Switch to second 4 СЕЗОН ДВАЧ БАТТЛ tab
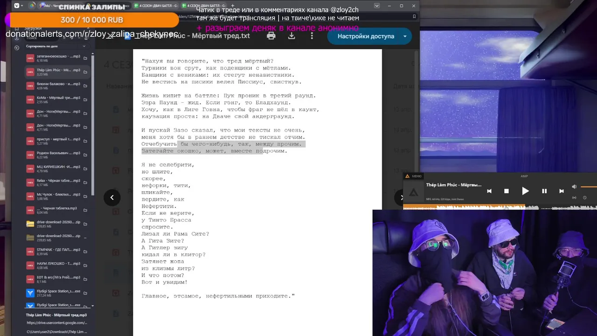 click(203, 6)
